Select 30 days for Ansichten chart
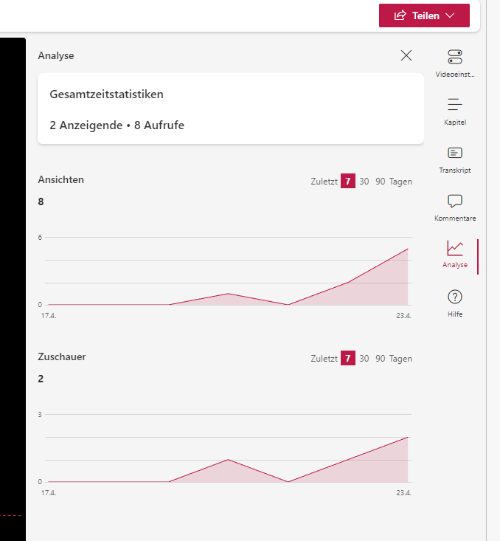The width and height of the screenshot is (500, 541). click(364, 182)
